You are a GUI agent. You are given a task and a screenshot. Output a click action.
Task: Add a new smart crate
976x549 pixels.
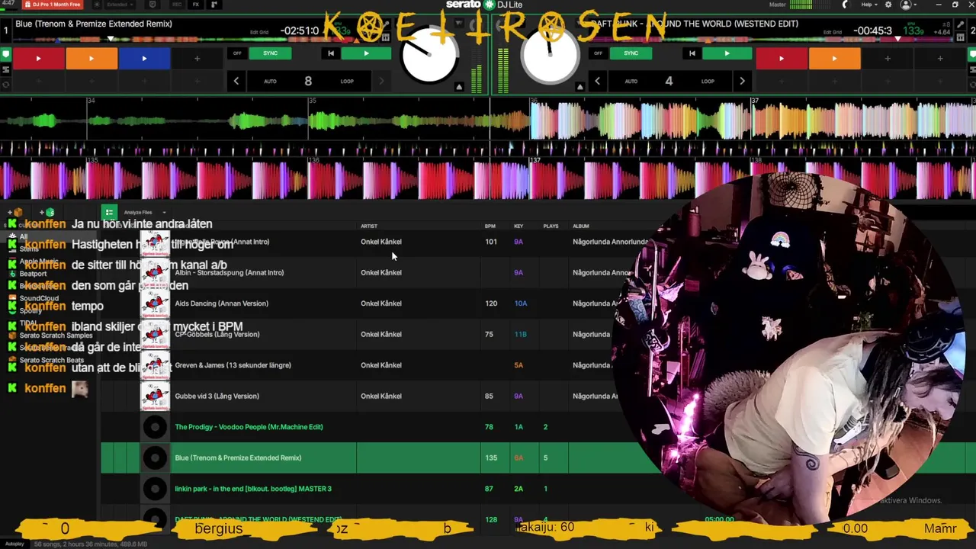coord(47,212)
